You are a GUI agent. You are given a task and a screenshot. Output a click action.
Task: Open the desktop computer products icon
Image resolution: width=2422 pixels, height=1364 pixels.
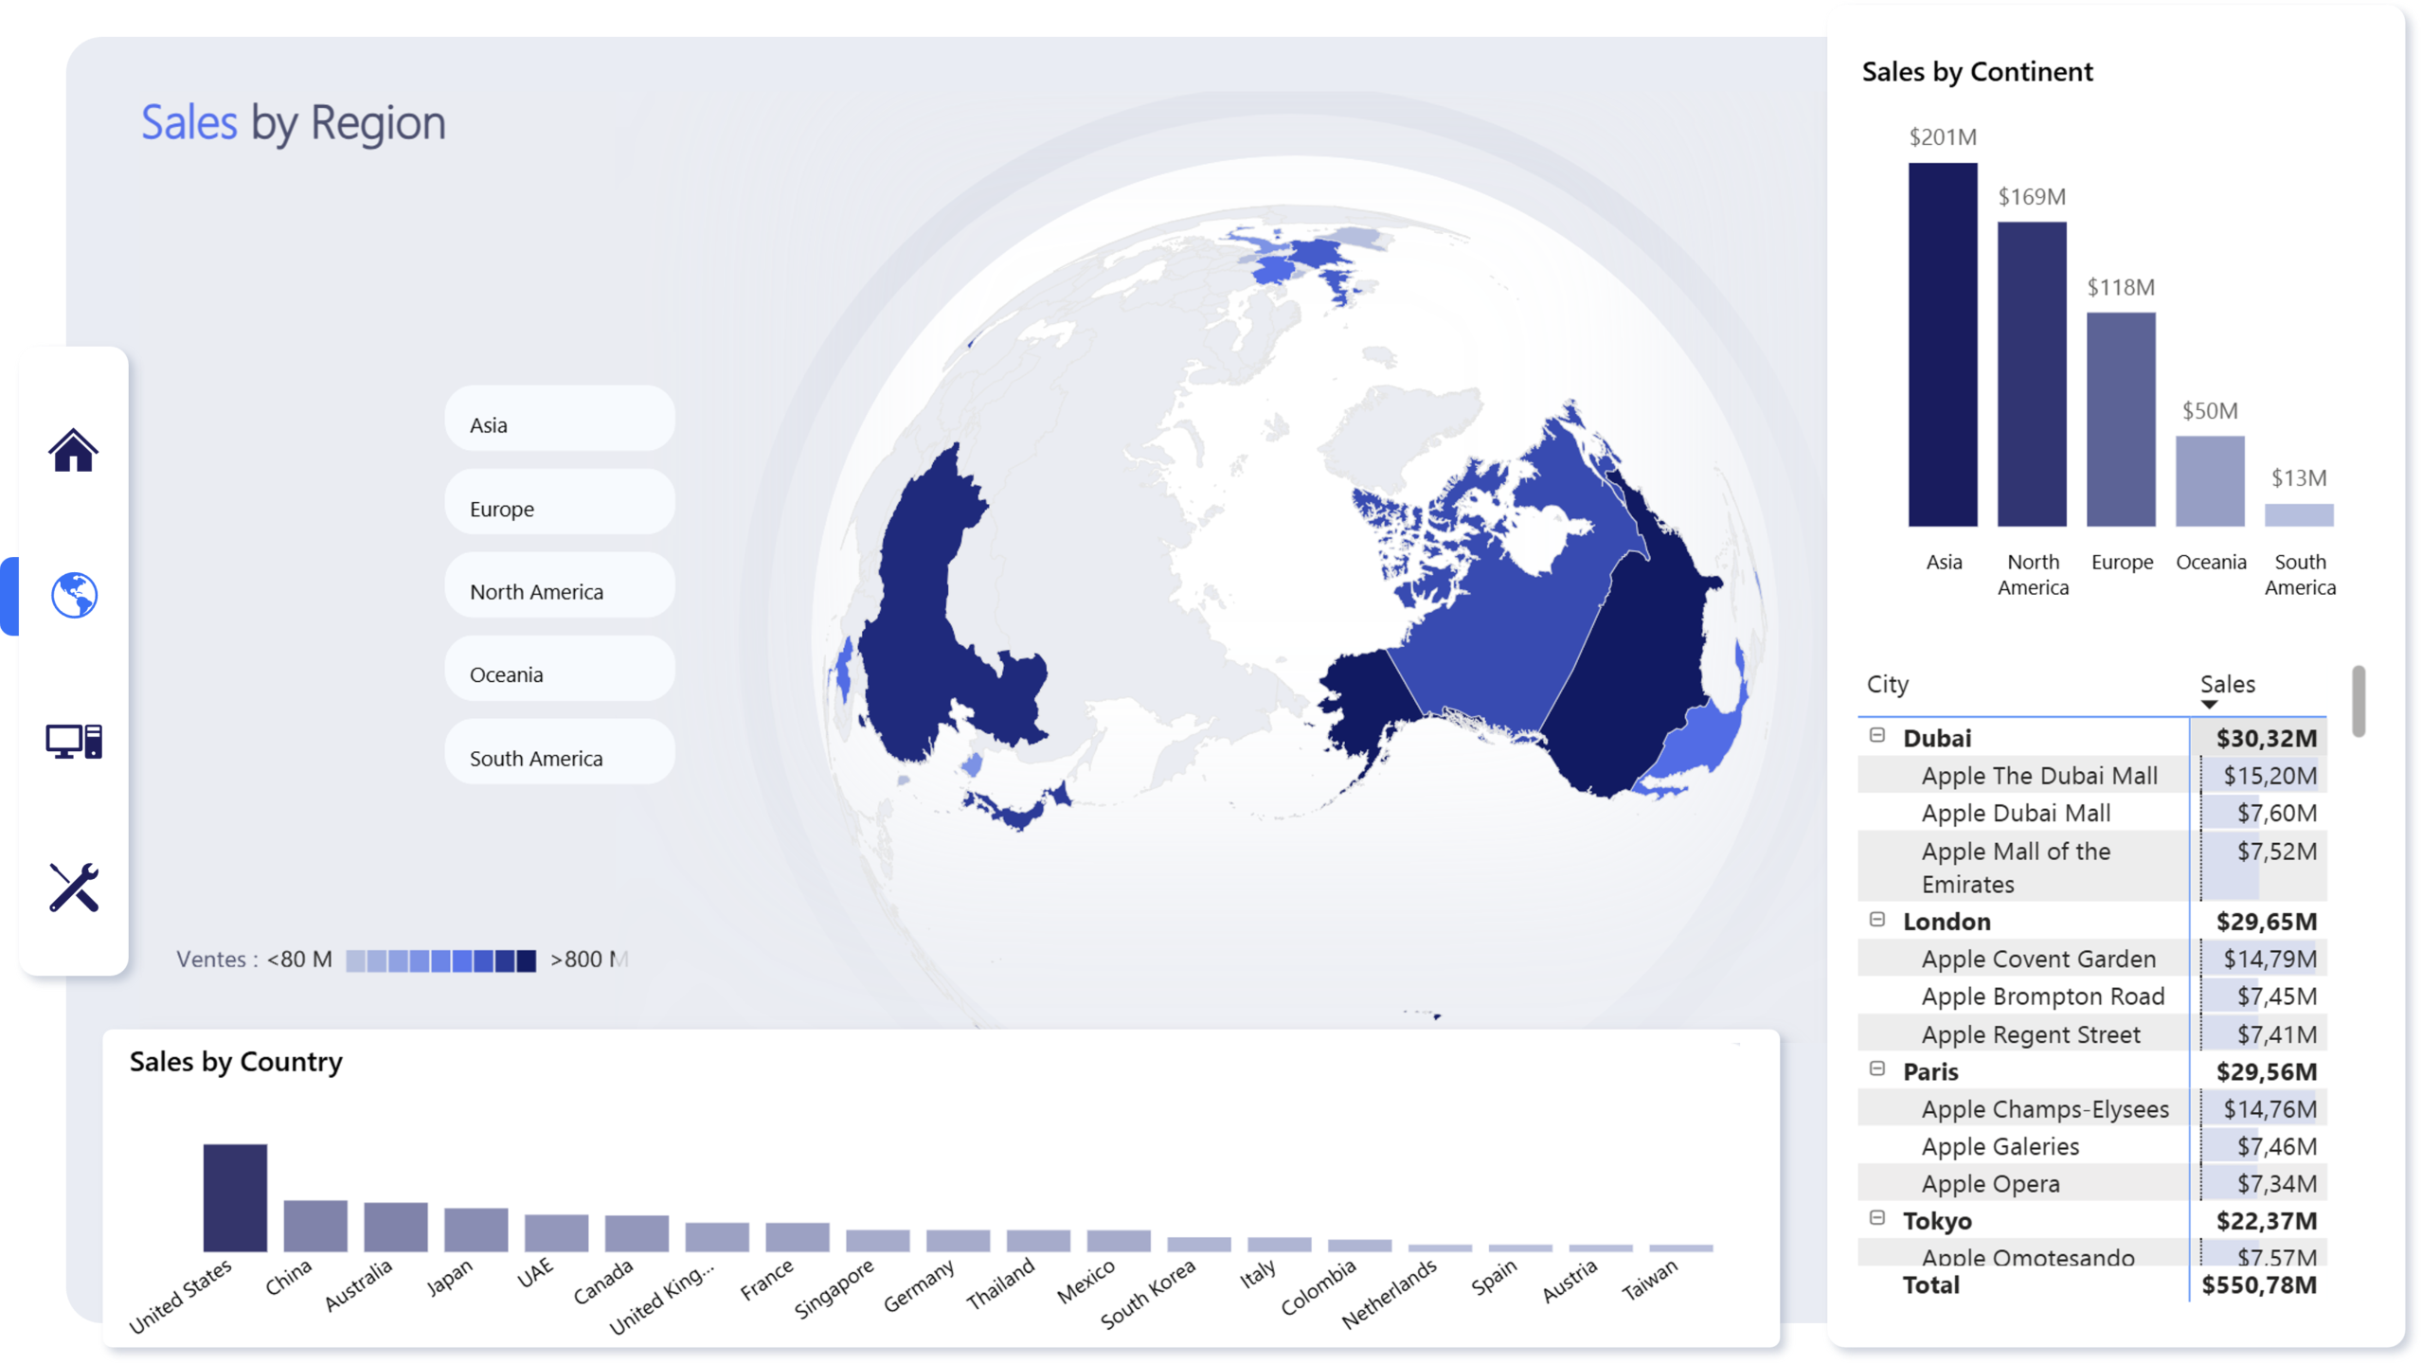(x=74, y=742)
